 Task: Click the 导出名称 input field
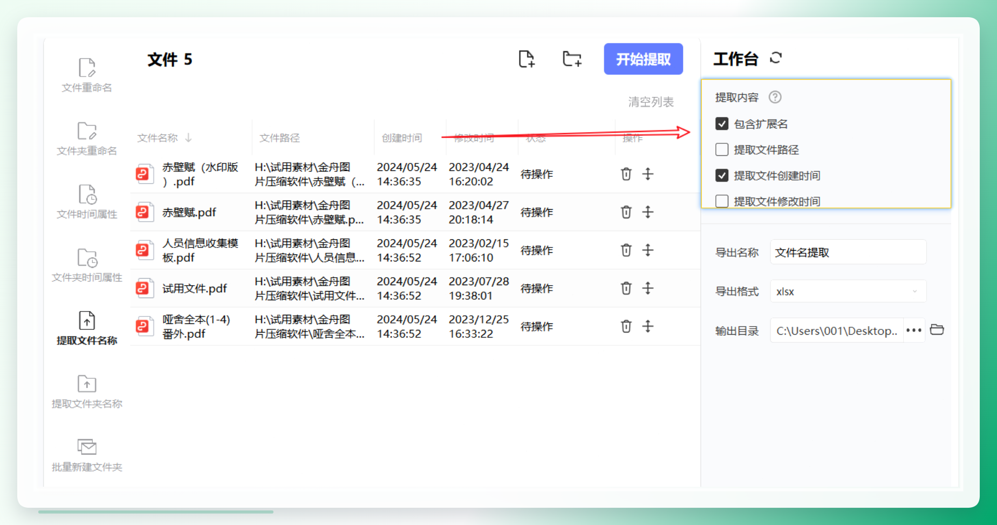click(848, 252)
